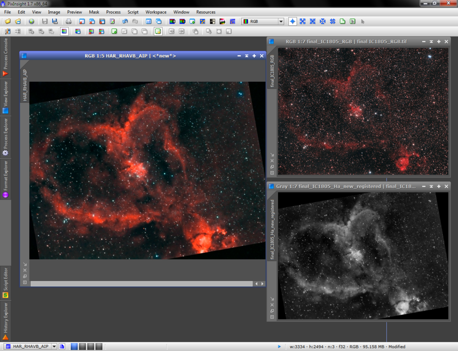Select the HAR_RHAVB_AIP vertical view tab

click(x=24, y=85)
